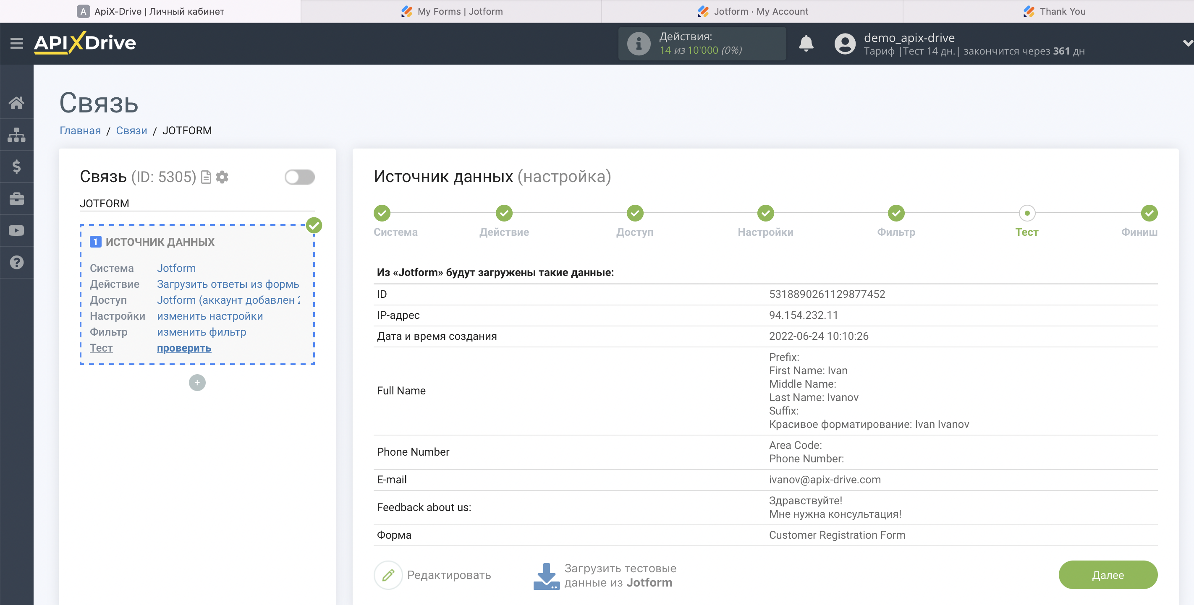Open the home sidebar icon
The width and height of the screenshot is (1194, 605).
17,103
